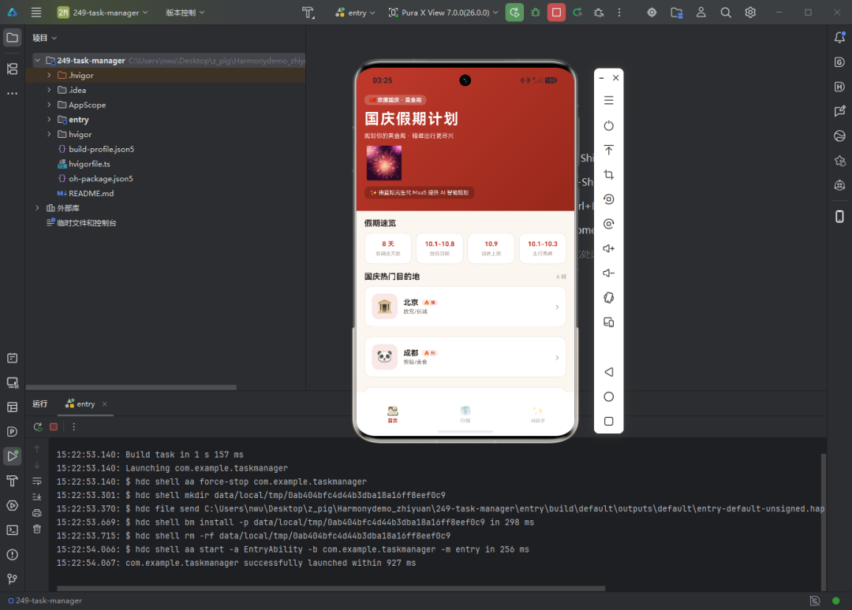This screenshot has width=852, height=610.
Task: Take an emulator screenshot with the crop icon
Action: [x=608, y=175]
